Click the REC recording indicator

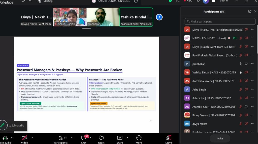(188, 1)
